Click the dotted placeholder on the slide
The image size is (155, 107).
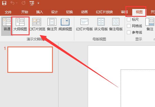[138, 88]
